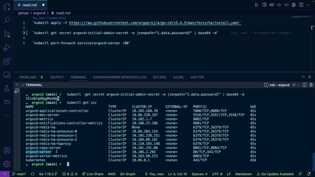Click Ln 3, Col 10 cursor position

pos(178,174)
